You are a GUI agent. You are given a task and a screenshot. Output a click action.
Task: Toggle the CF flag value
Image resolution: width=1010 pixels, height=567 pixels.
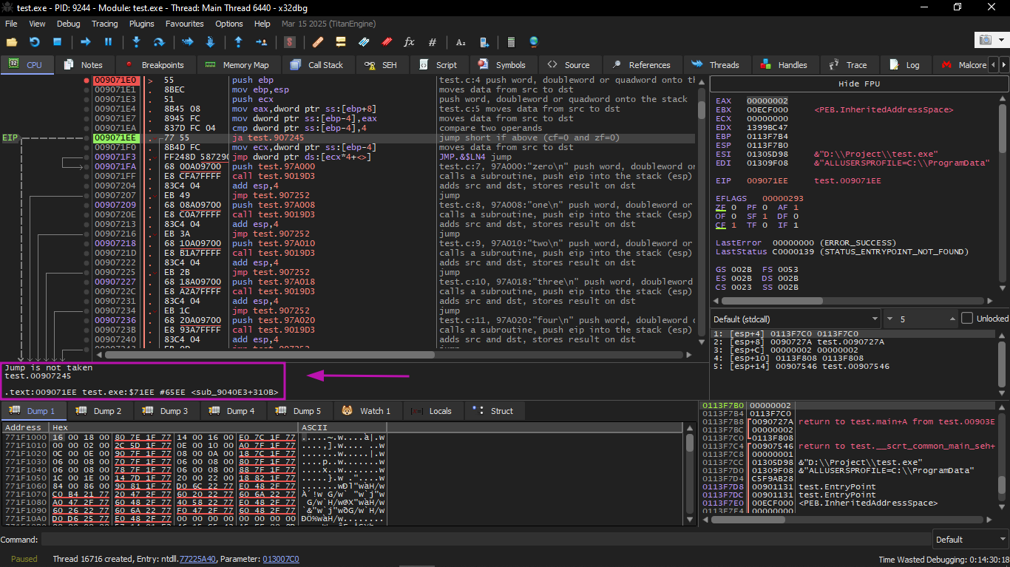736,225
